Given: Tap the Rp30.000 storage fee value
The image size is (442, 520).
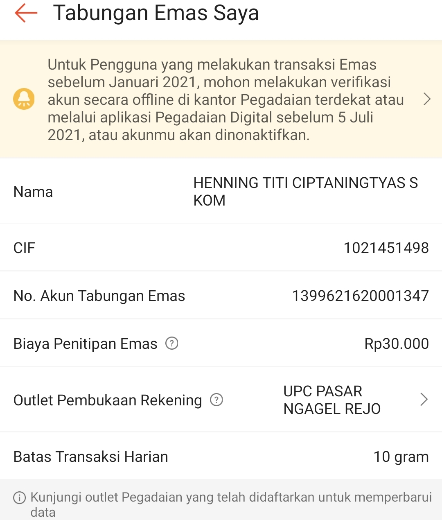Looking at the screenshot, I should coord(396,344).
